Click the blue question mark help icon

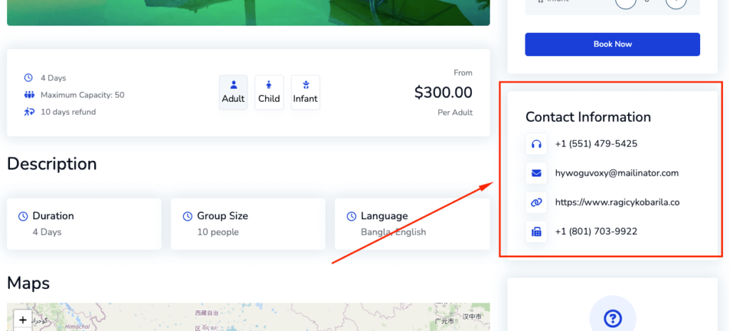(612, 318)
